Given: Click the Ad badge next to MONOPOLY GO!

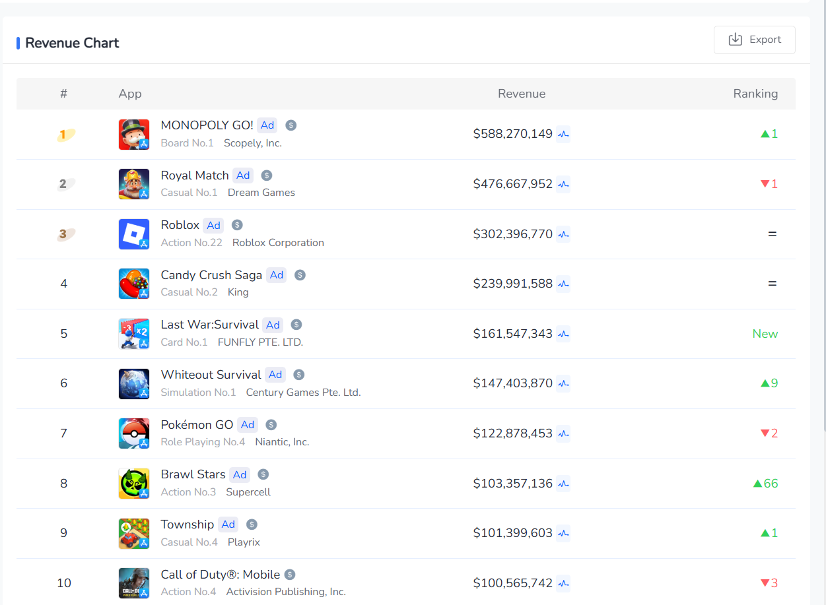Looking at the screenshot, I should [x=267, y=125].
